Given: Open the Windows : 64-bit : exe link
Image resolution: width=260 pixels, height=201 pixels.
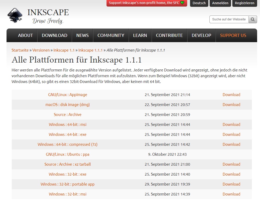Looking at the screenshot, I should tap(68, 135).
